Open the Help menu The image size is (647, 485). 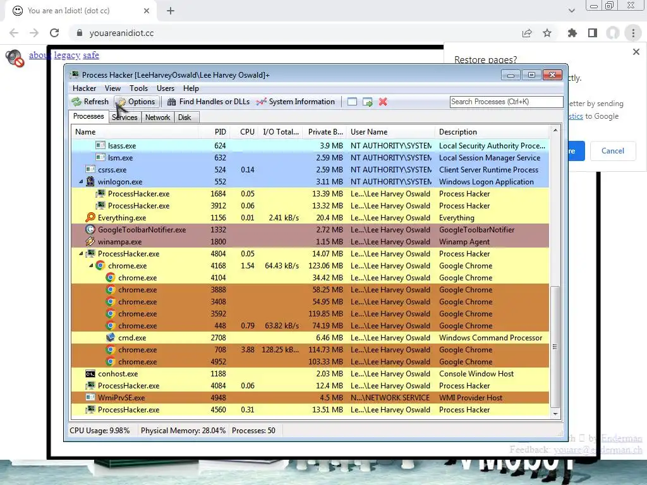(191, 88)
